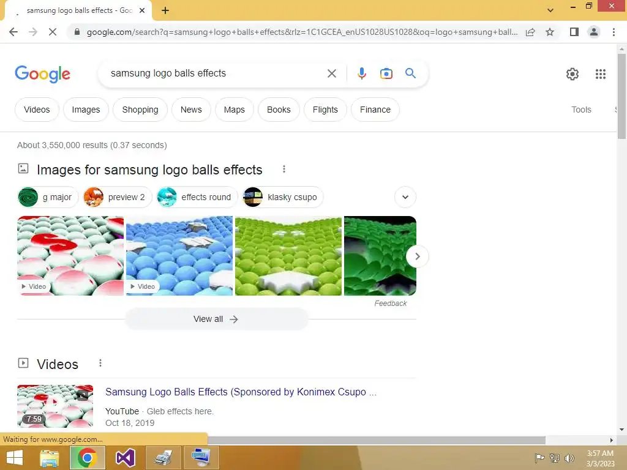Switch to Shopping results filter
Screen dimensions: 627x470
(140, 110)
